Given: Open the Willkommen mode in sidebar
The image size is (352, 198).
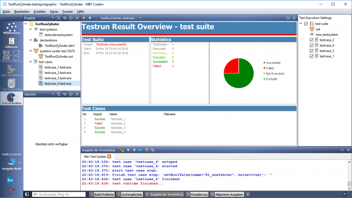Looking at the screenshot, I should pos(11,28).
